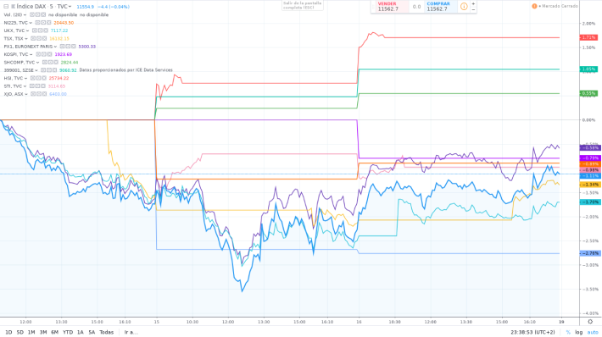Collapse the chart legend box icon

coord(6,7)
